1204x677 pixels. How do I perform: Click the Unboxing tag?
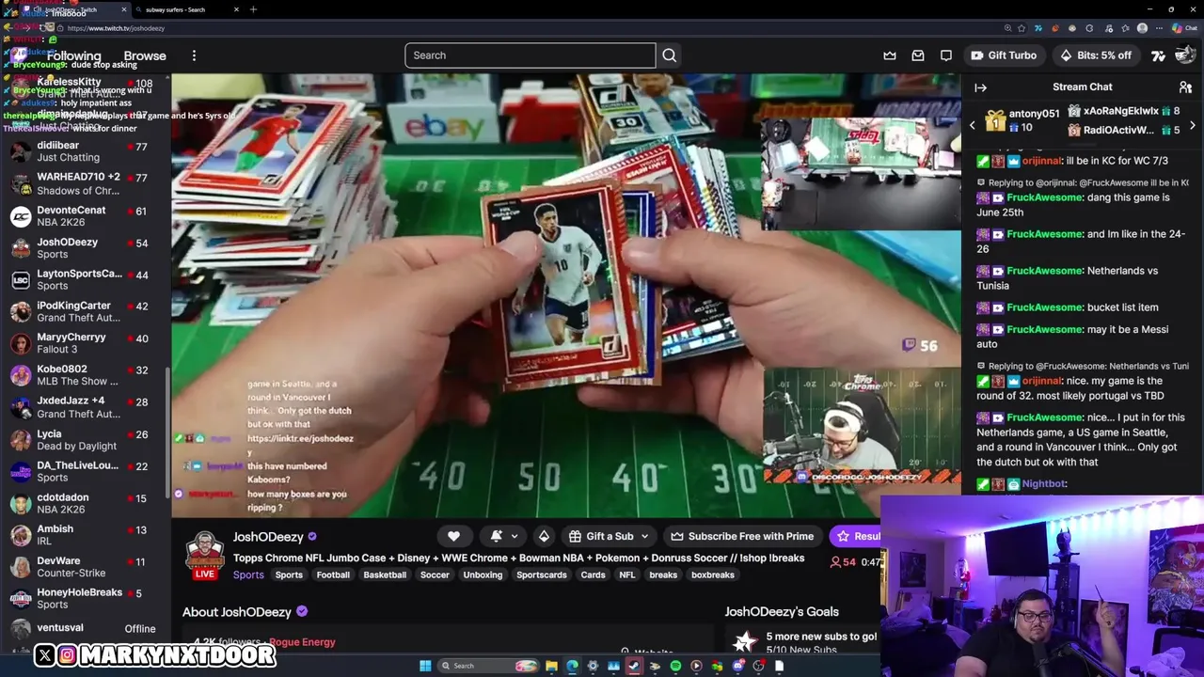[x=483, y=575]
